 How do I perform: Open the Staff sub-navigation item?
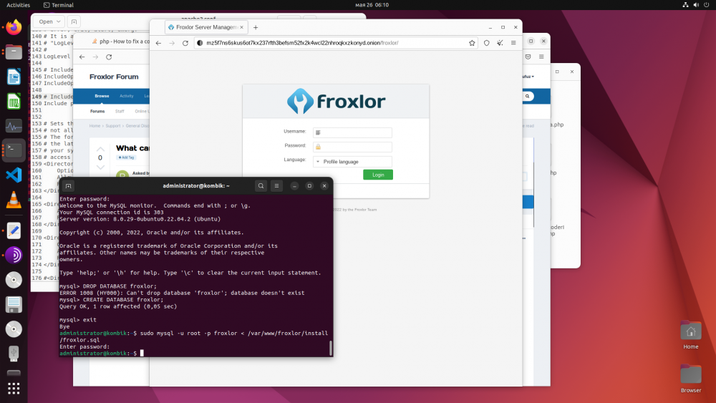120,112
